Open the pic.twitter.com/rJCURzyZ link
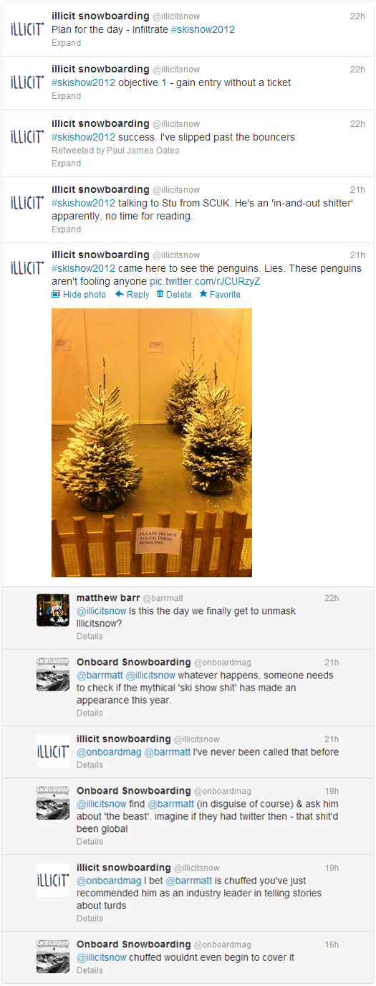Screen dimensions: 376x986 click(x=205, y=281)
